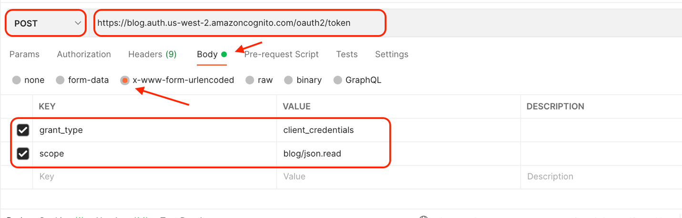Select x-www-form-urlencoded radio button

(125, 80)
